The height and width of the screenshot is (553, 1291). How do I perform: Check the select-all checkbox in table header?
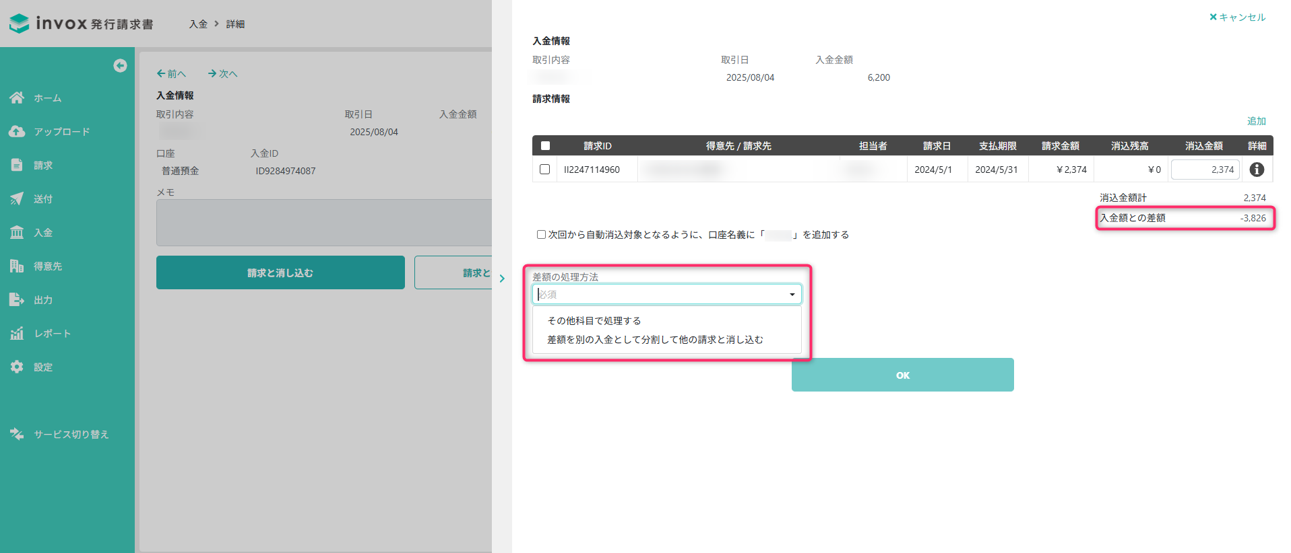click(545, 146)
